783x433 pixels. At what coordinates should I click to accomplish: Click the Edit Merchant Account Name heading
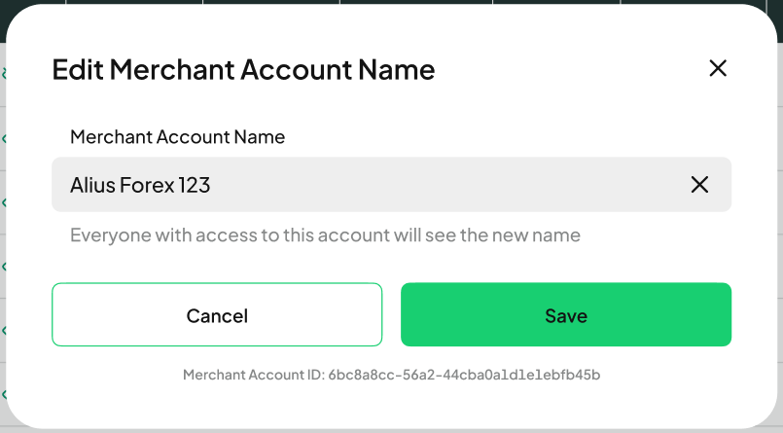point(244,69)
